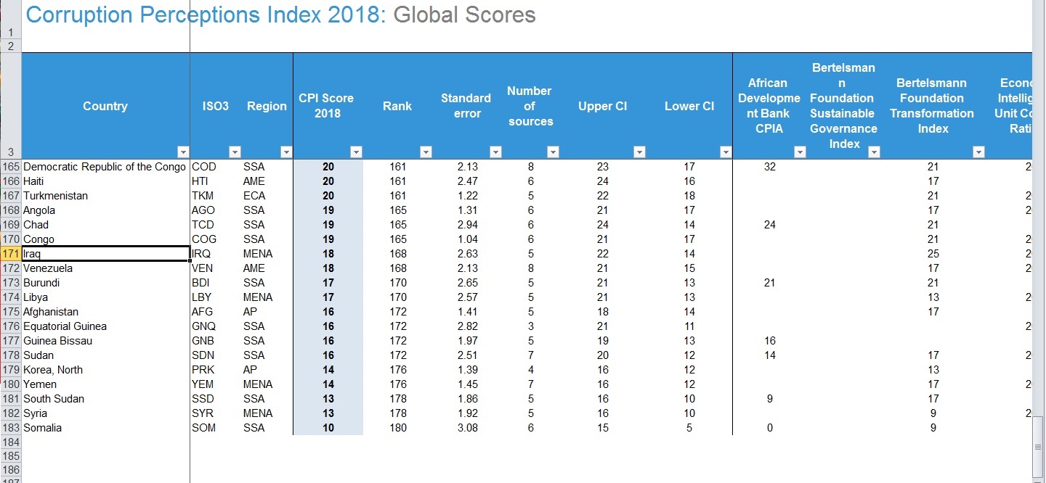Image resolution: width=1046 pixels, height=483 pixels.
Task: Open the Country column filter dropdown
Action: point(182,152)
